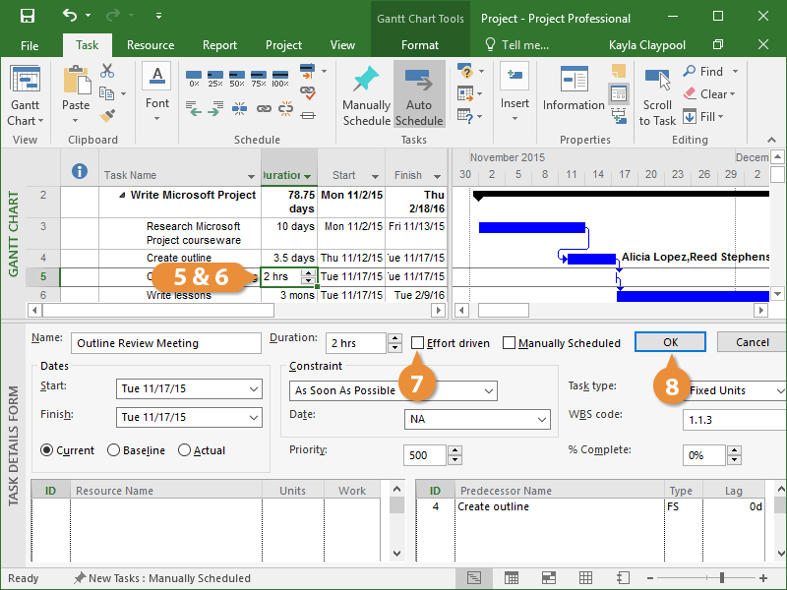Open the Report ribbon tab

coord(219,45)
